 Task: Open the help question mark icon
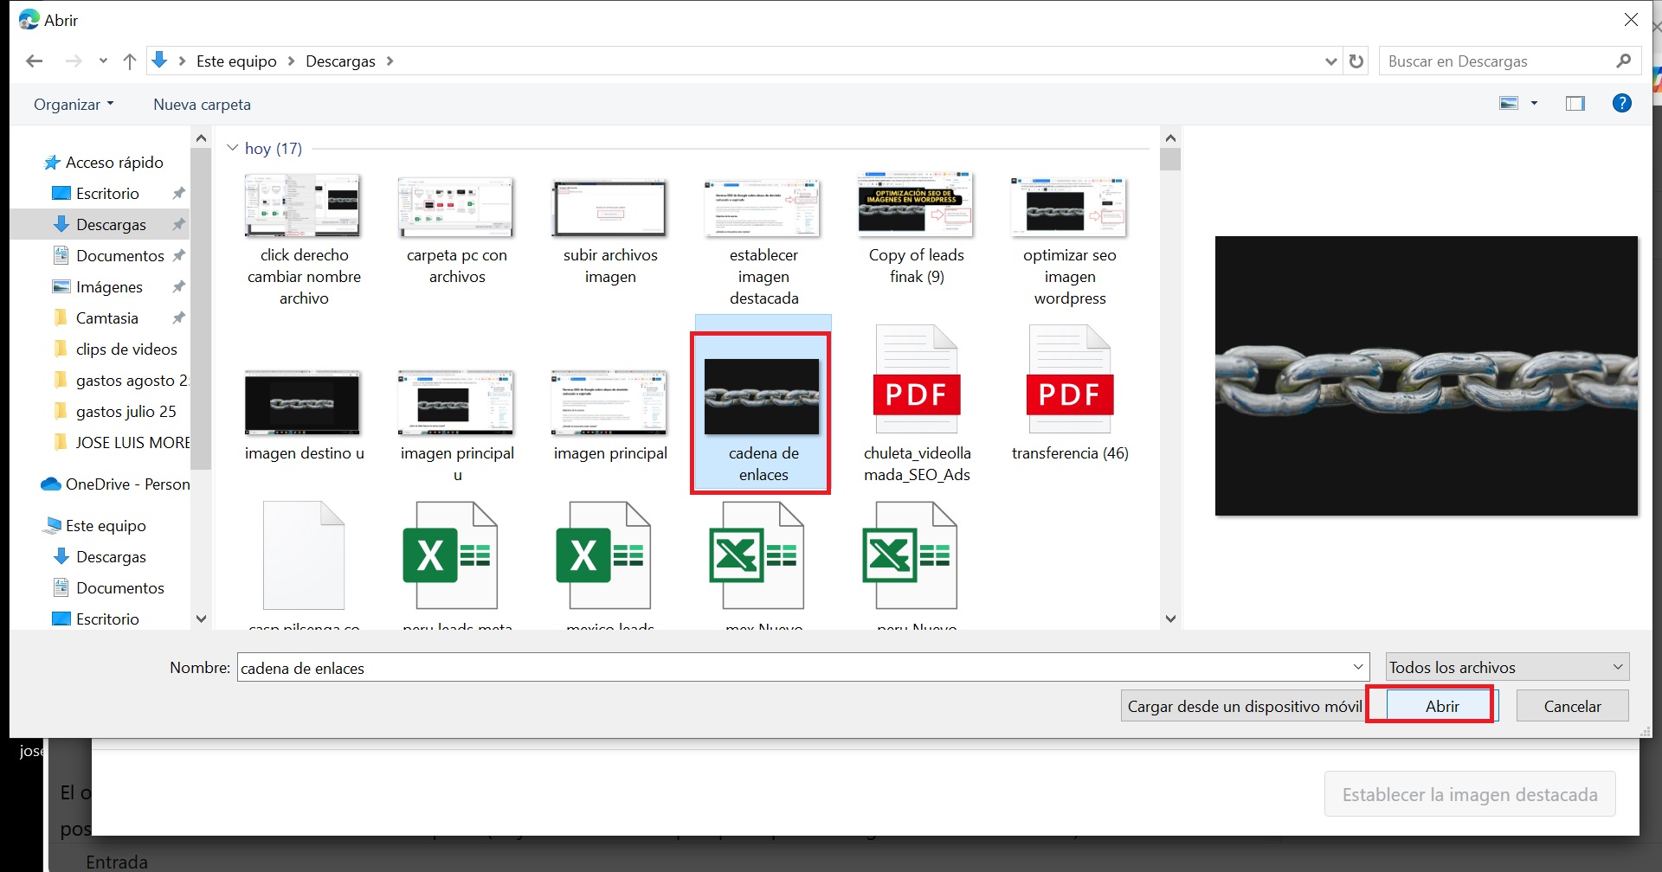tap(1621, 104)
